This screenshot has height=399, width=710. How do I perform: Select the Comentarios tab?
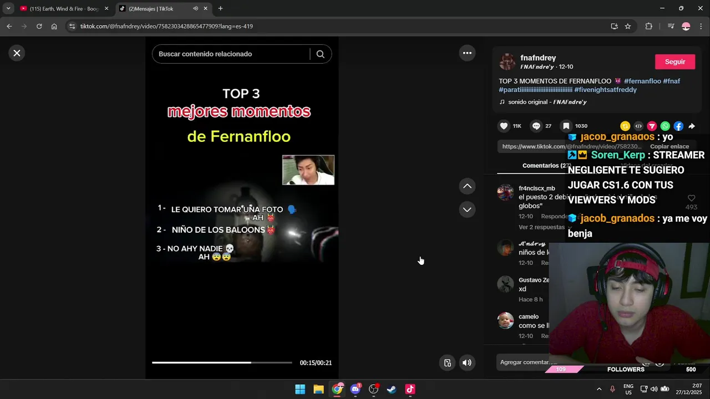point(546,166)
